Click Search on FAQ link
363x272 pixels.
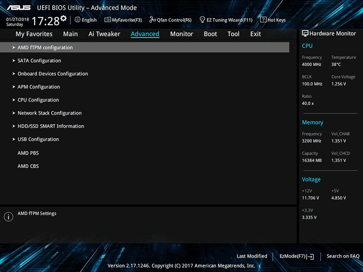tap(343, 256)
